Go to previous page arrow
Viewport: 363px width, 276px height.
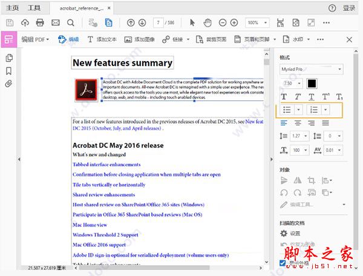[x=131, y=22]
